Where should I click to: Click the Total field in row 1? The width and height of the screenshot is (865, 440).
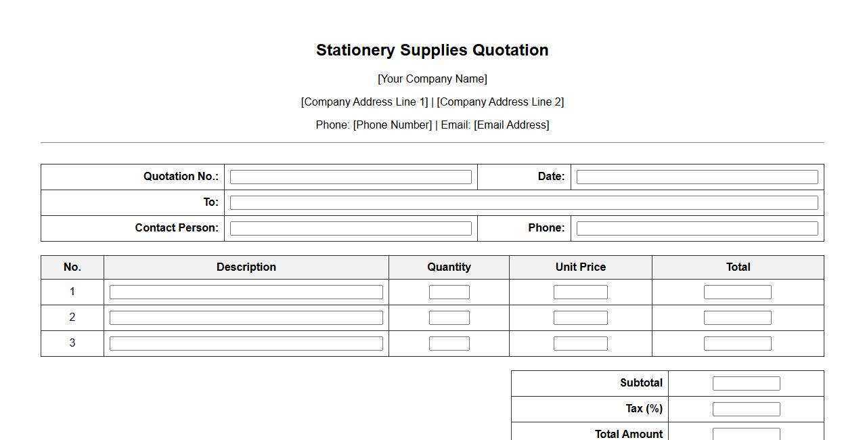click(x=738, y=292)
